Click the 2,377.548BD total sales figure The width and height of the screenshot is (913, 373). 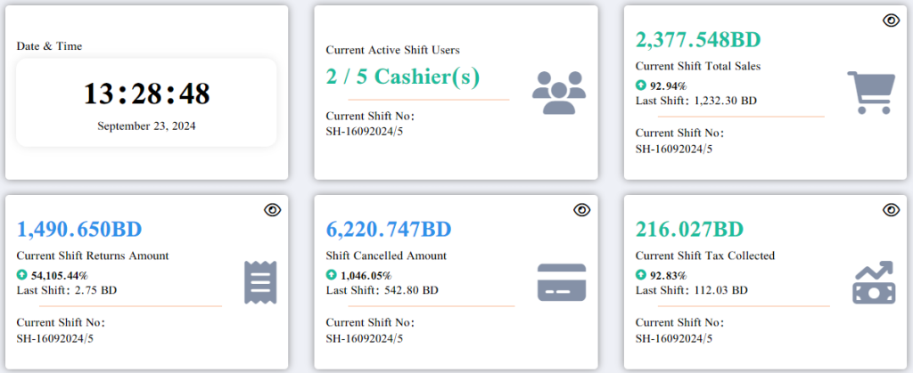click(x=697, y=40)
